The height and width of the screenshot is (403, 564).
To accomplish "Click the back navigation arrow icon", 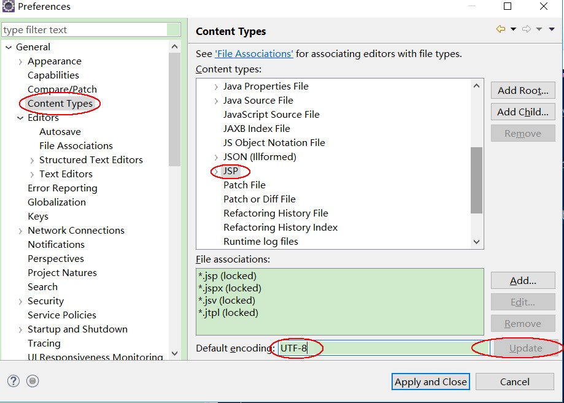I will coord(500,29).
